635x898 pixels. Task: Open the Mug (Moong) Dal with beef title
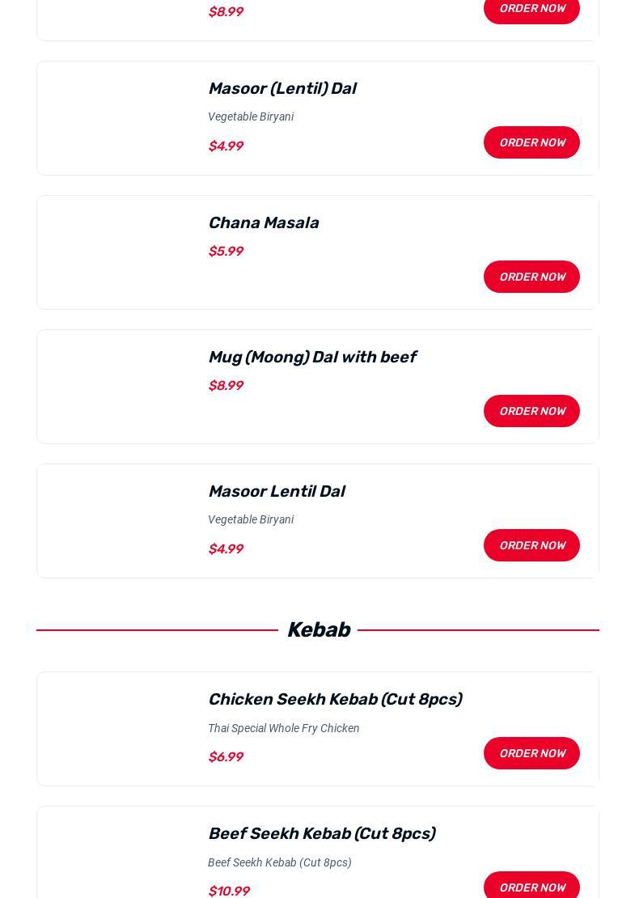[311, 357]
